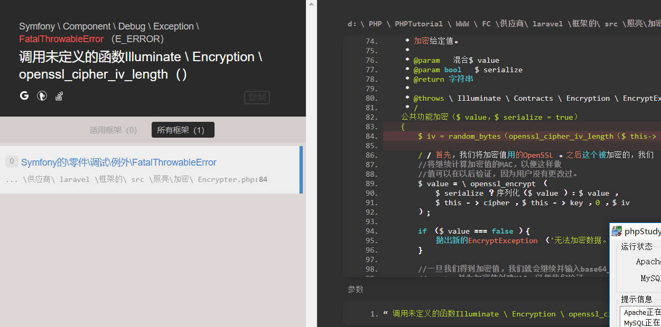Click the 复制 copy button
Screen dimensions: 661x327
point(257,98)
